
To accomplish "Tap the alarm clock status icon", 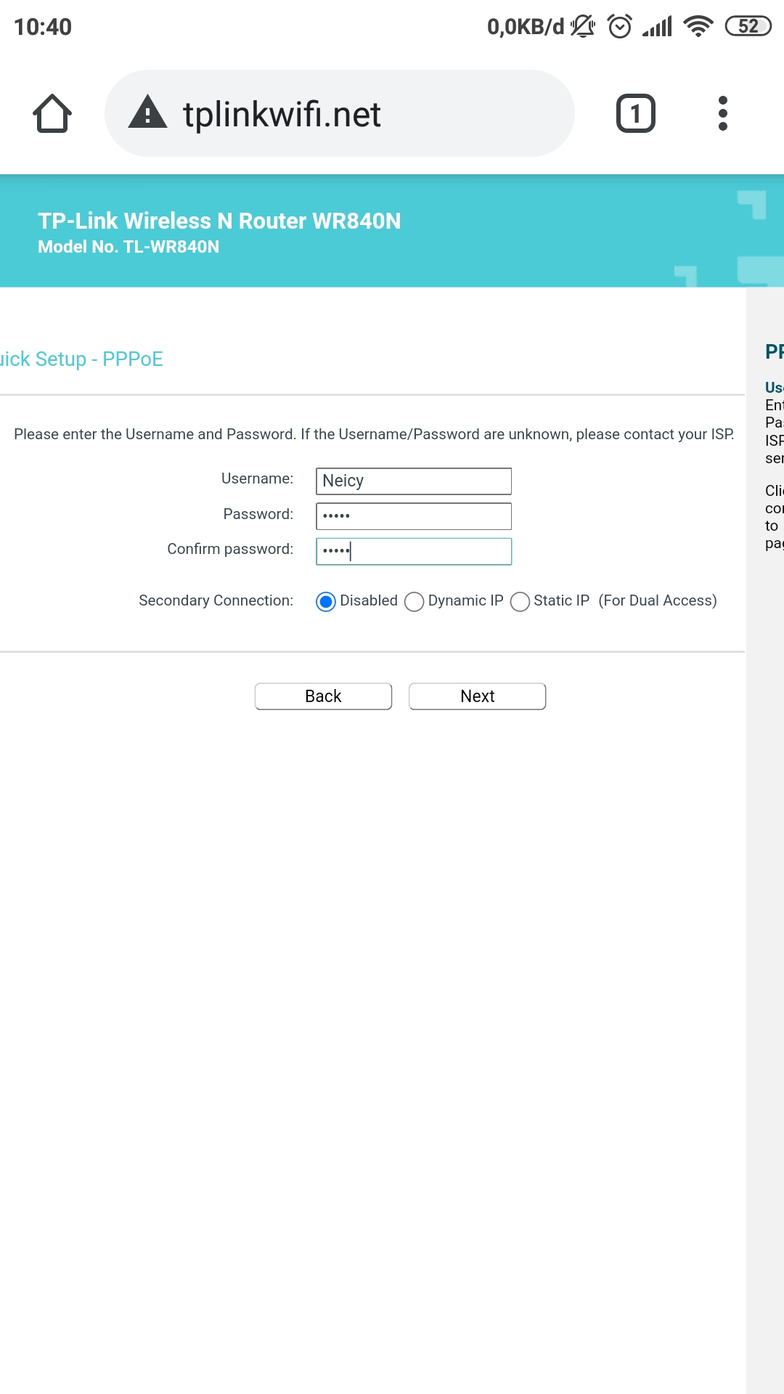I will [x=620, y=26].
